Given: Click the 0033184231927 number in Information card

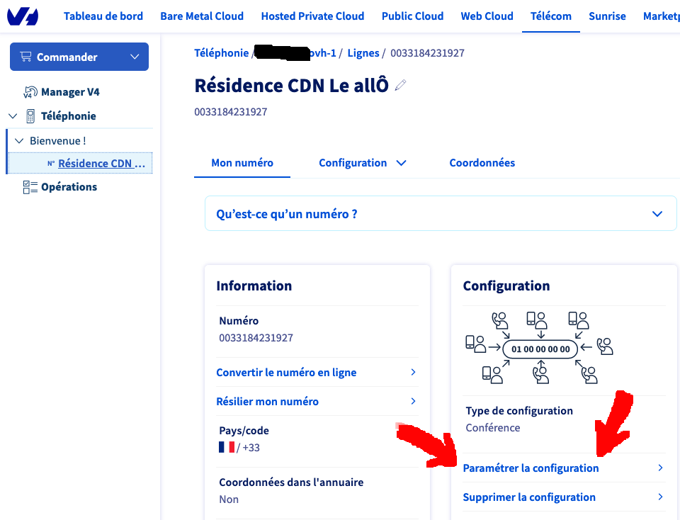Looking at the screenshot, I should pyautogui.click(x=256, y=337).
